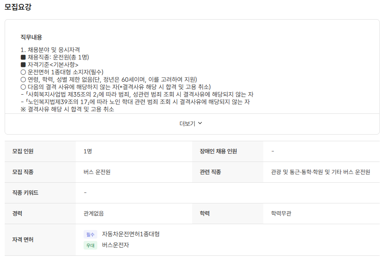Click the chevron arrow beside 더보기
Viewport: 384px width, 257px height.
pyautogui.click(x=200, y=123)
